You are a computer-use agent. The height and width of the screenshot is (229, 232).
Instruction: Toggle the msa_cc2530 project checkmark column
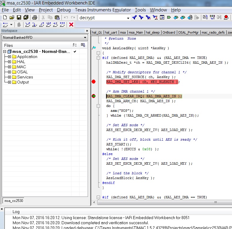coord(75,51)
